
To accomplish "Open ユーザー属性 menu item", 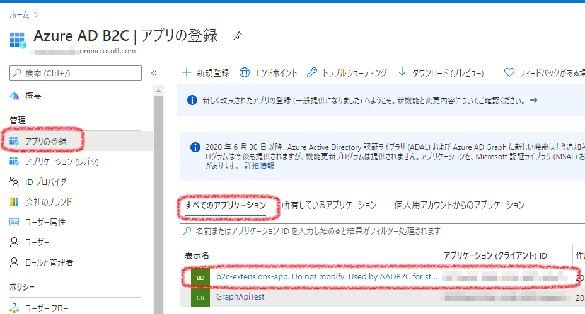I will click(45, 222).
